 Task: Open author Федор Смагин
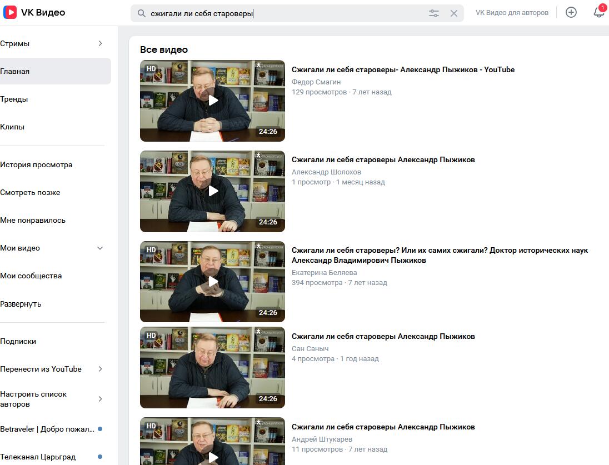tap(316, 82)
